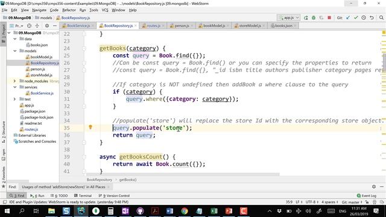Open OneNote from taskbar

(x=125, y=211)
